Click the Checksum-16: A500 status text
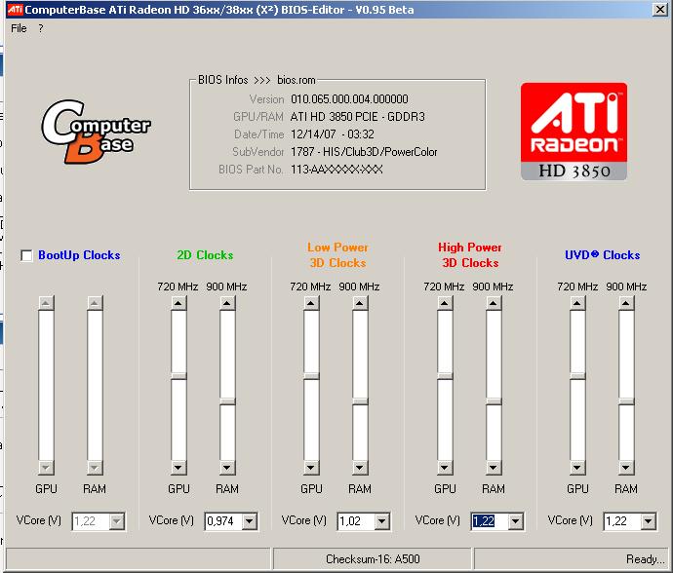 373,559
